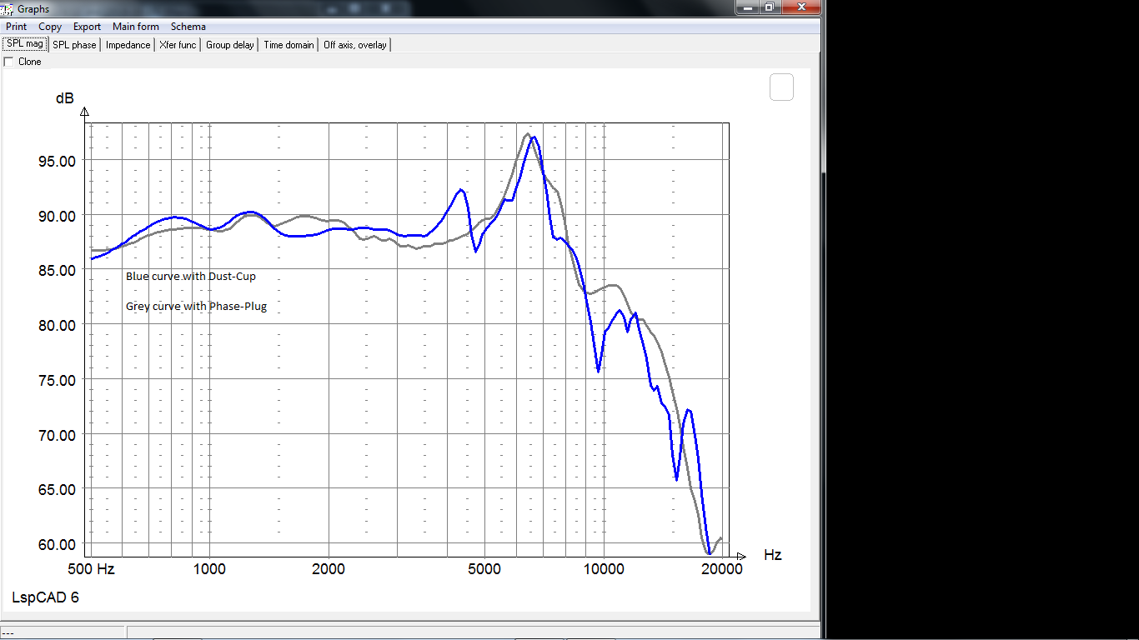Click the blank square button above graph

pos(781,87)
